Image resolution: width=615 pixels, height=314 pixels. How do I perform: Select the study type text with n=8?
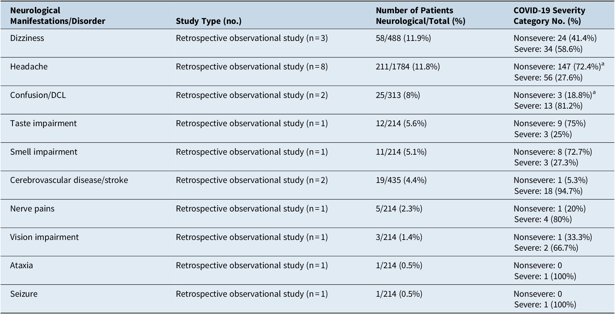click(252, 67)
